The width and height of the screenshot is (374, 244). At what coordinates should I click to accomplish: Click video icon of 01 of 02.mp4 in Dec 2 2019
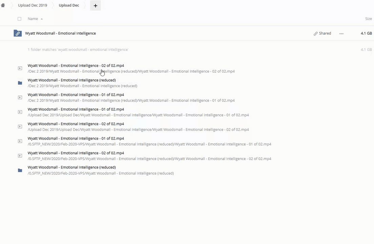20,97
